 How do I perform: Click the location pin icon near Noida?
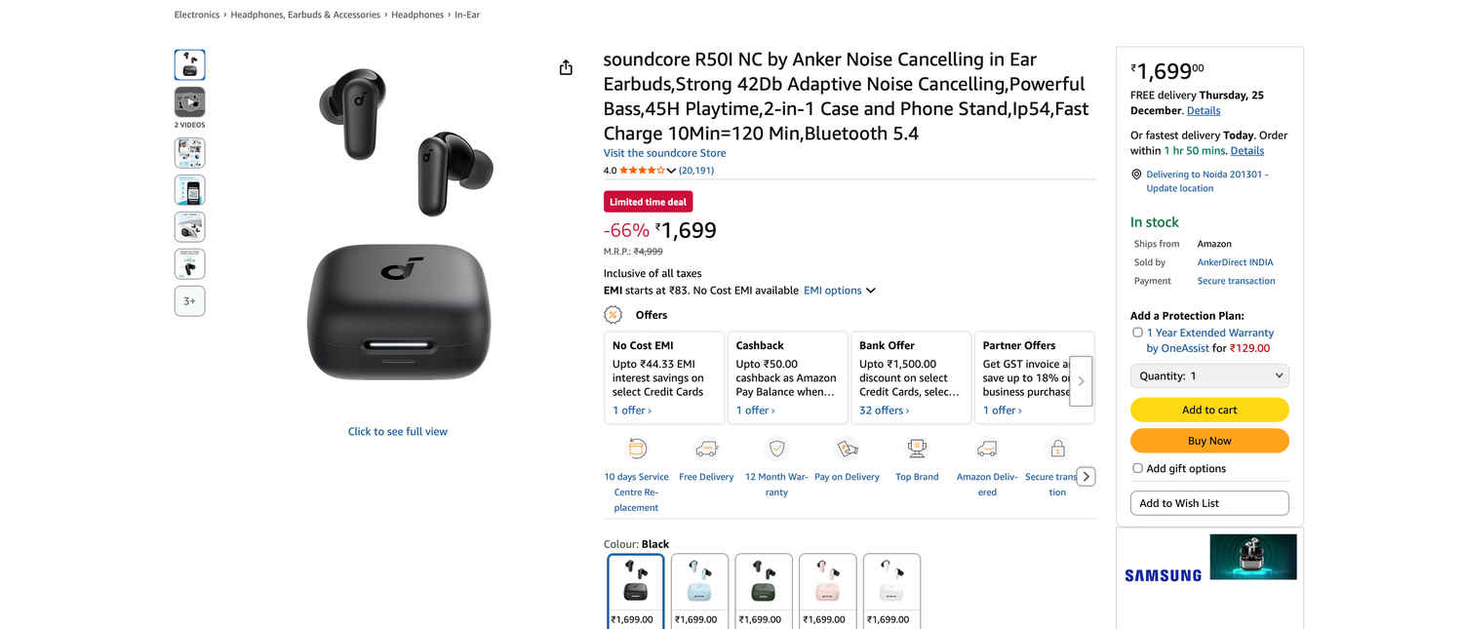[1136, 175]
